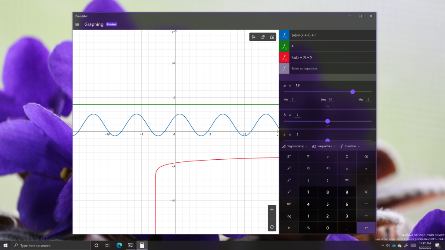Insert Euler's number e
This screenshot has height=250, width=445.
[328, 156]
